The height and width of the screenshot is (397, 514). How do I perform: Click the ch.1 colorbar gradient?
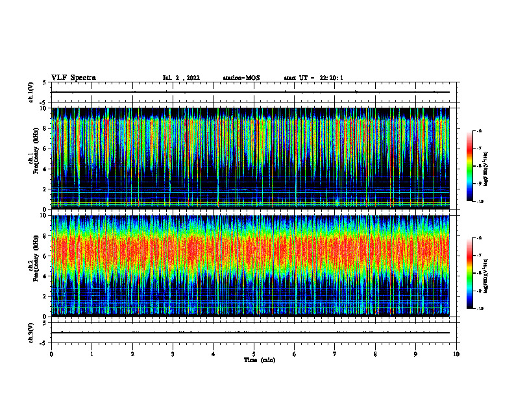(x=469, y=166)
